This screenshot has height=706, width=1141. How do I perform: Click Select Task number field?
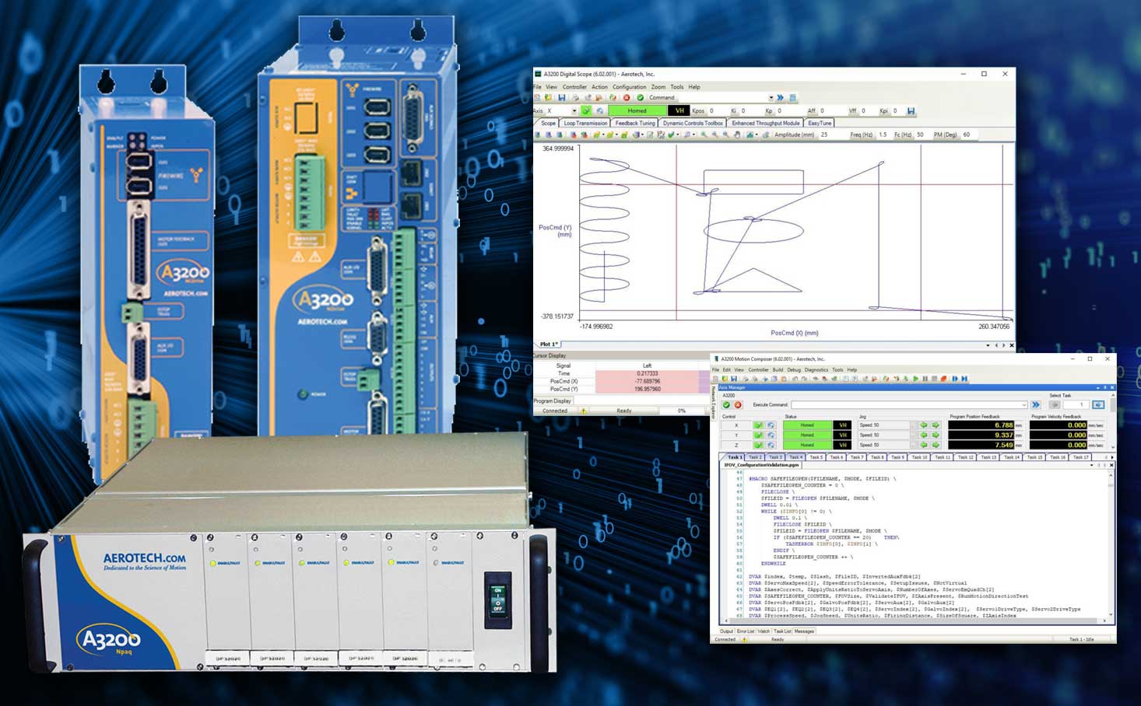[x=1076, y=405]
